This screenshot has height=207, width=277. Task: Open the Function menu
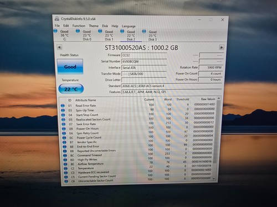pyautogui.click(x=79, y=26)
